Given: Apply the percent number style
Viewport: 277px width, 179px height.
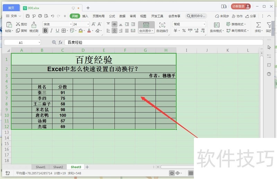Looking at the screenshot, I should 184,31.
